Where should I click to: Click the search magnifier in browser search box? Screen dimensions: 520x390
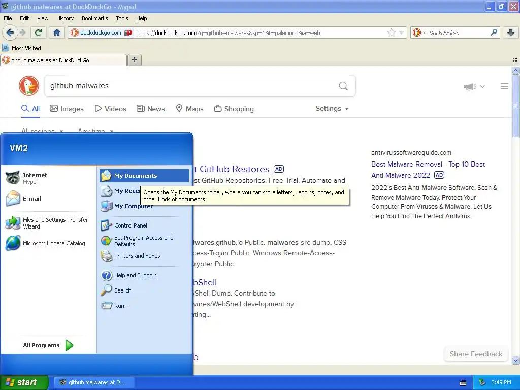tap(494, 32)
